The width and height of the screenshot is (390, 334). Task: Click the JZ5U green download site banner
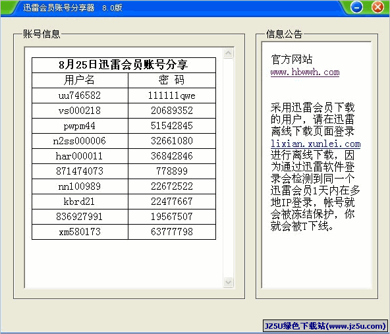click(325, 326)
